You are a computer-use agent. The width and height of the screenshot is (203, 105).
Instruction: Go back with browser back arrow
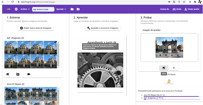(3, 2)
